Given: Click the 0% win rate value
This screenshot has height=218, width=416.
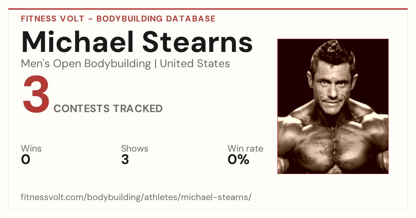Looking at the screenshot, I should tap(239, 160).
